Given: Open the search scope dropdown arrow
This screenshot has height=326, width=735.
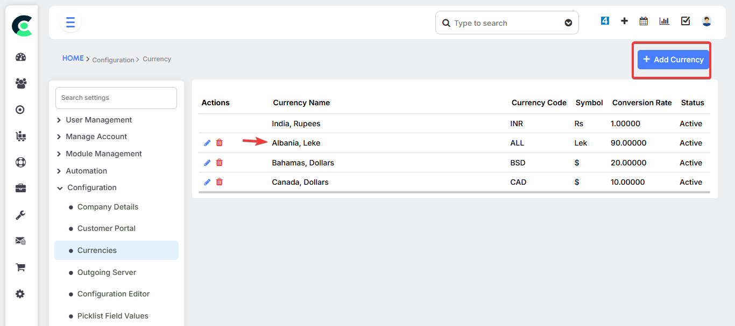Looking at the screenshot, I should tap(568, 23).
